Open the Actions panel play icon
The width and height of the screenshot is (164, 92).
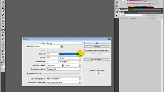(117, 6)
